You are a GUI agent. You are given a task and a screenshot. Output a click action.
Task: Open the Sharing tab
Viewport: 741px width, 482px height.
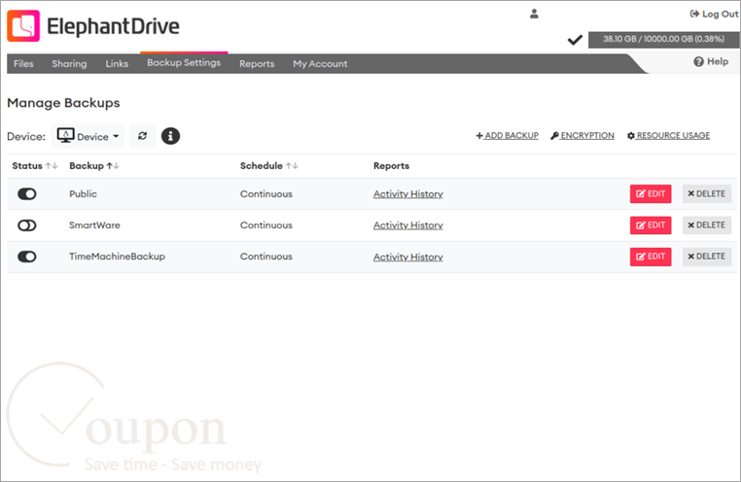click(x=69, y=64)
